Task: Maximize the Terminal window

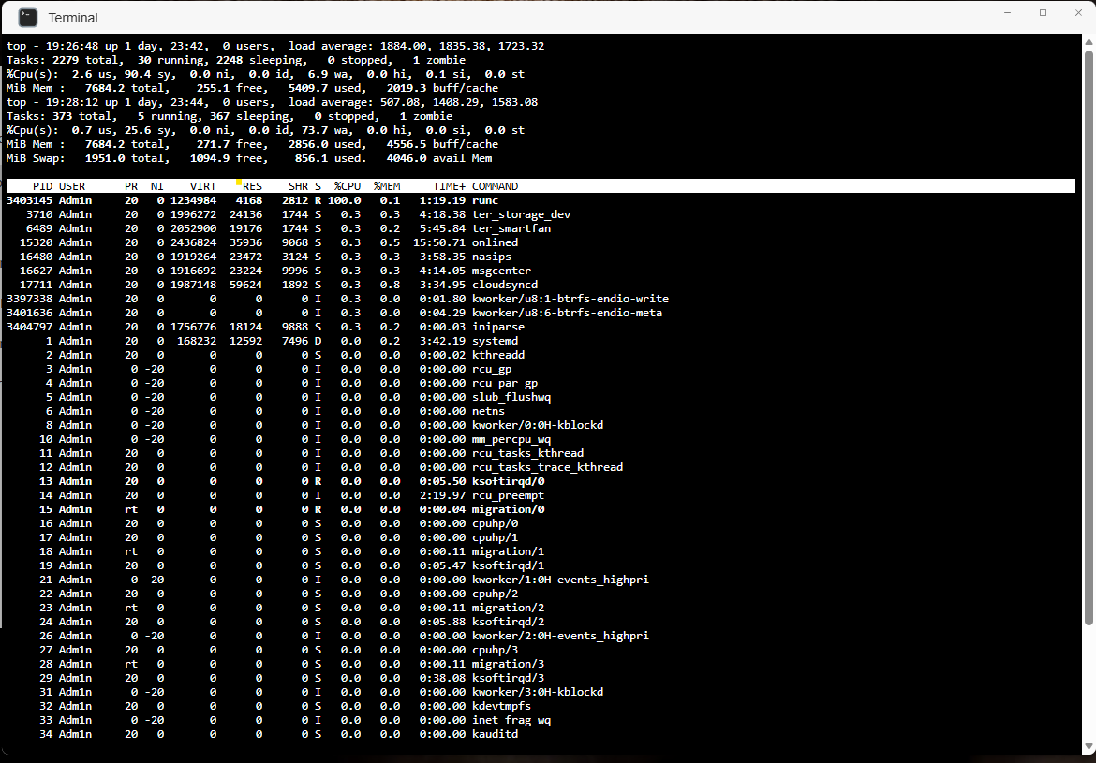Action: click(1043, 12)
